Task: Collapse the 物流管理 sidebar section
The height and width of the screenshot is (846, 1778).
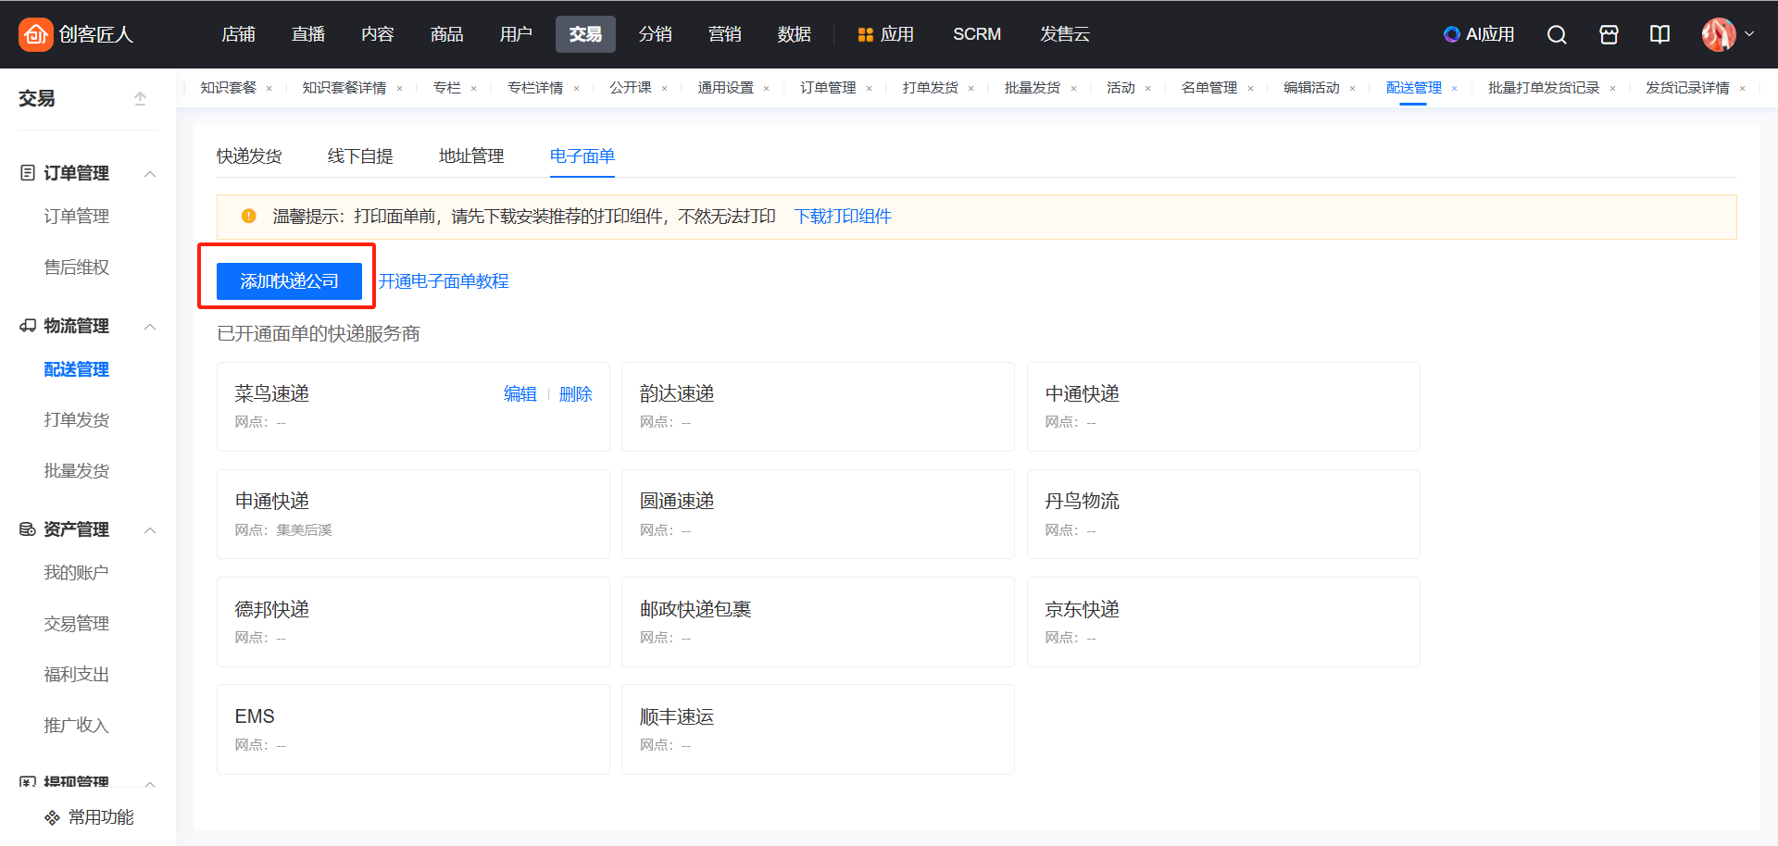Action: click(150, 327)
